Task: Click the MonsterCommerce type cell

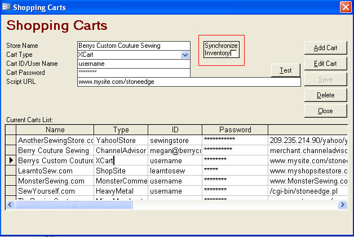Action: (x=121, y=181)
